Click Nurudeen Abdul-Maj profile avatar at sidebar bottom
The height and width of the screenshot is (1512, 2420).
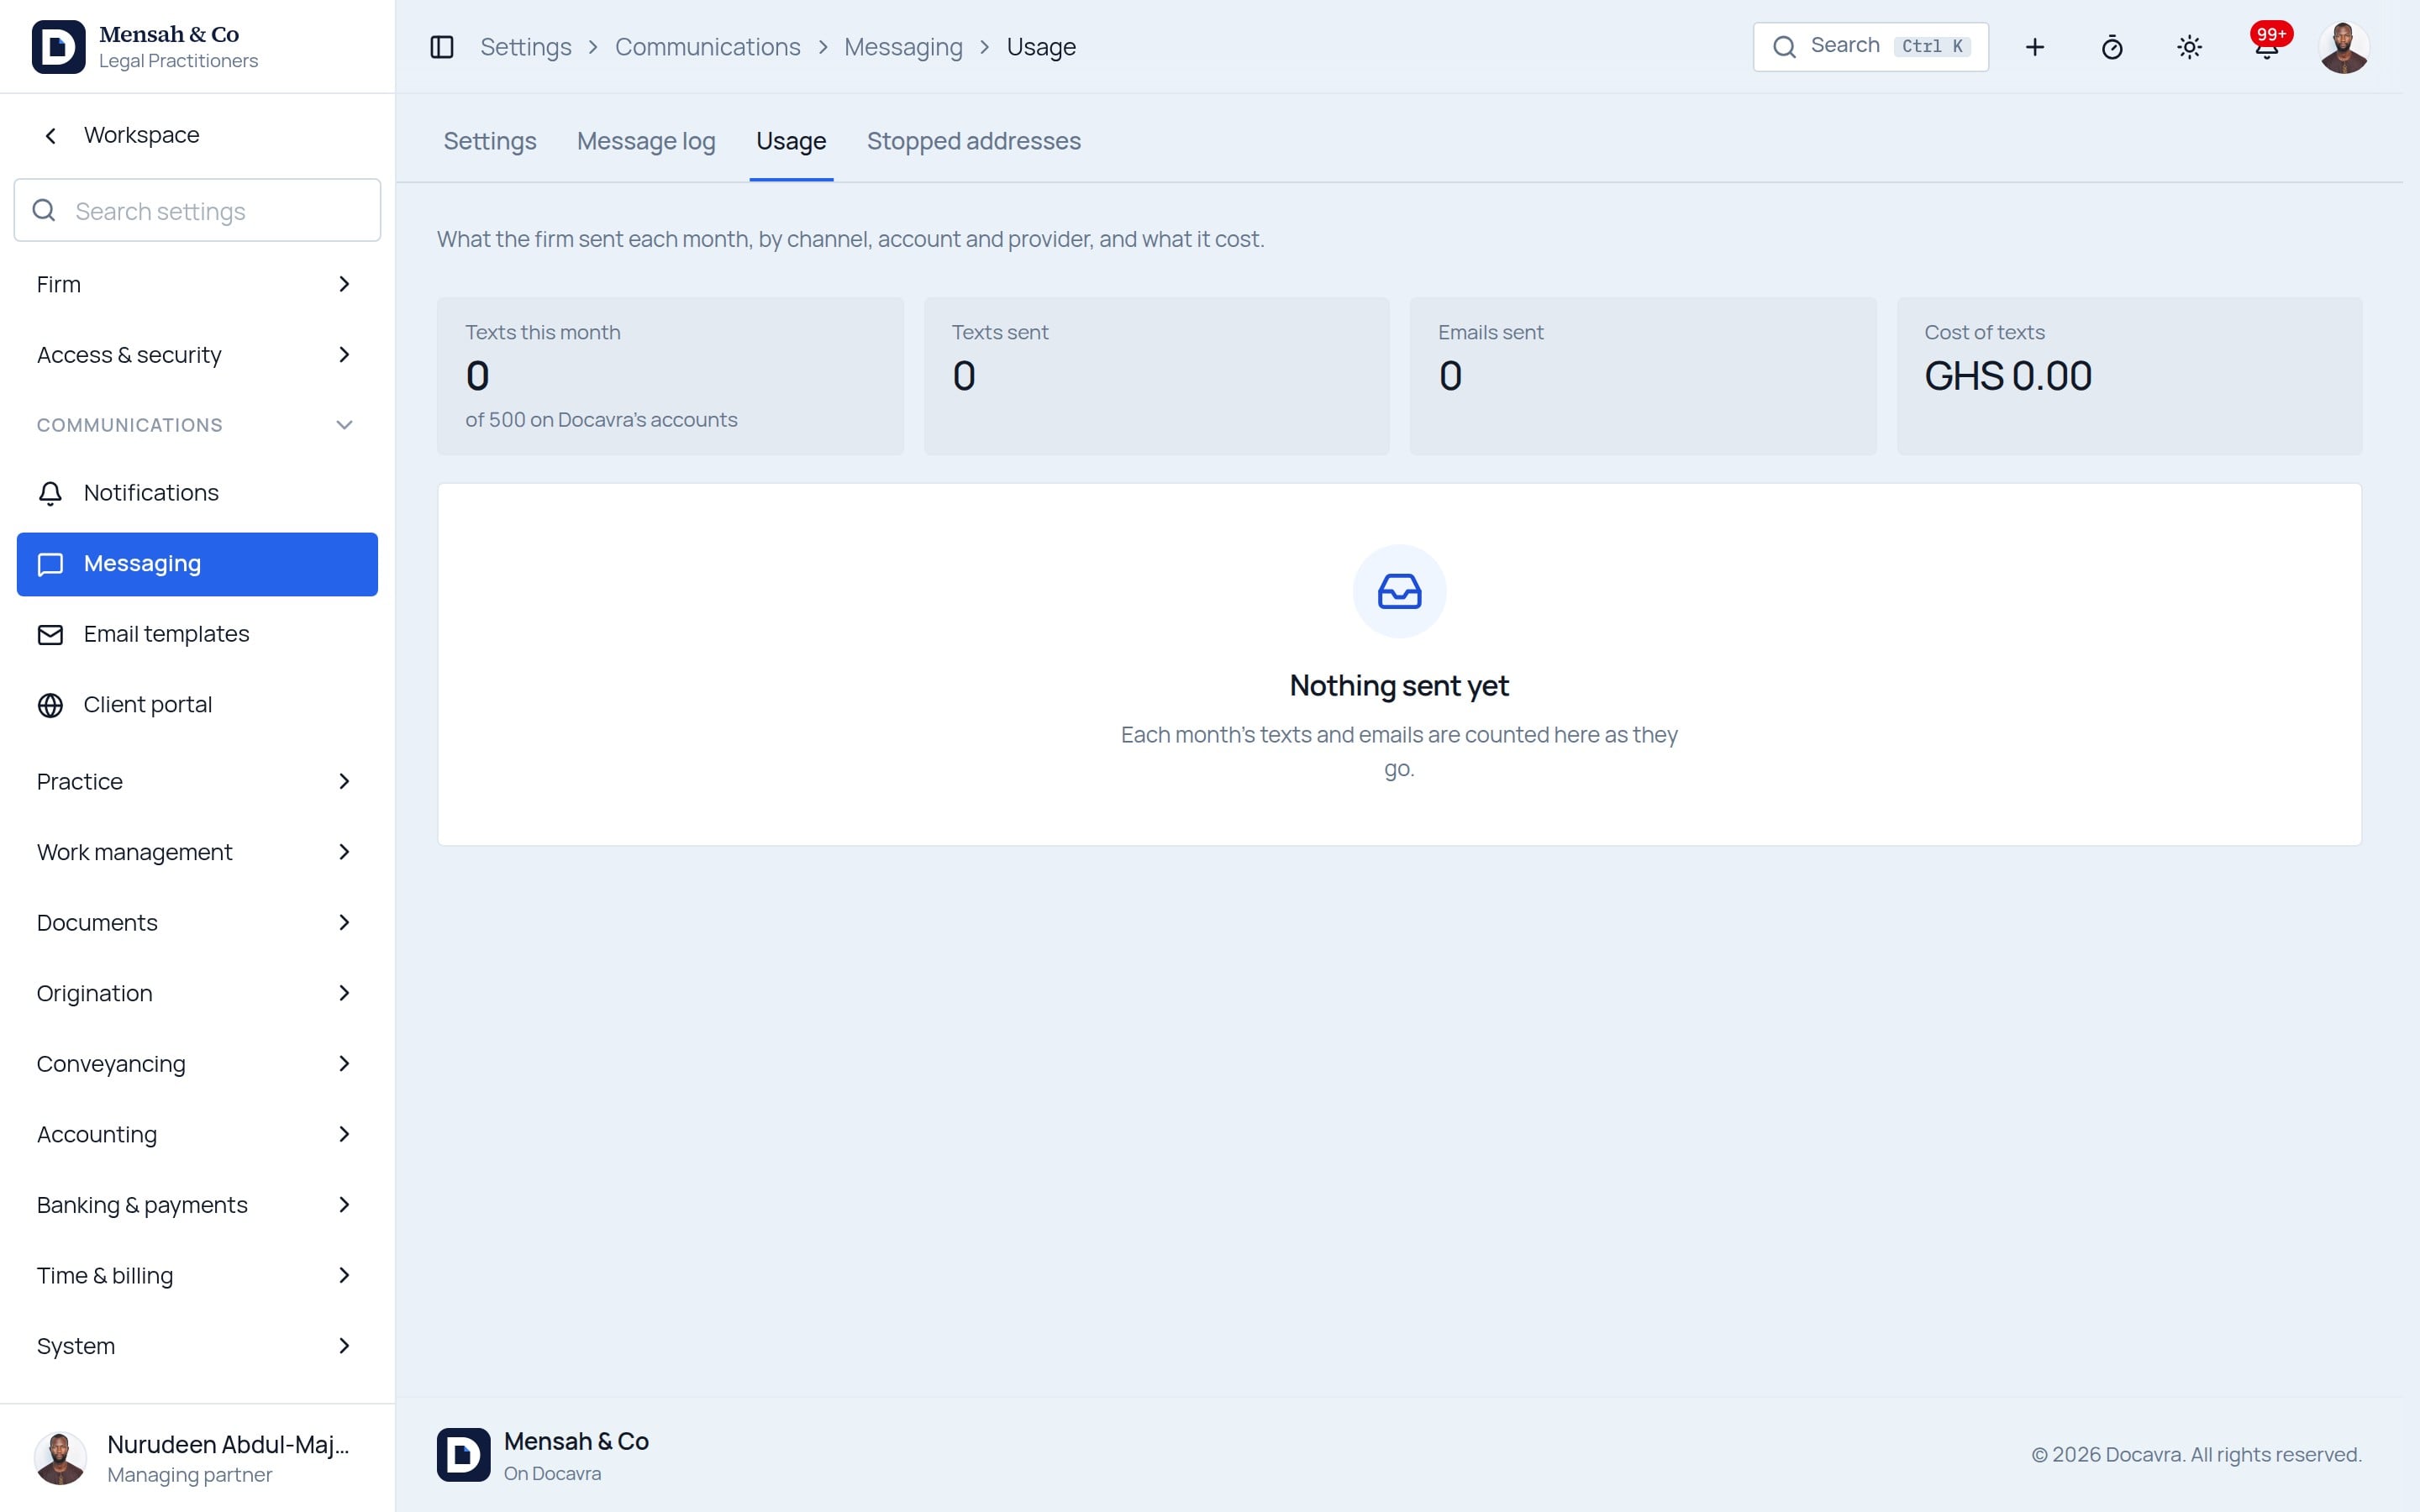60,1458
